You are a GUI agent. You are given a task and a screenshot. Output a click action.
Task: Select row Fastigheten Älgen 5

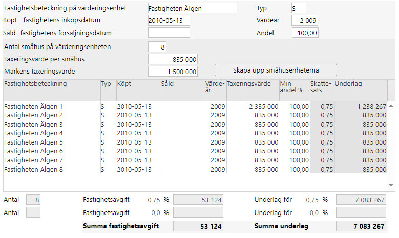195,142
